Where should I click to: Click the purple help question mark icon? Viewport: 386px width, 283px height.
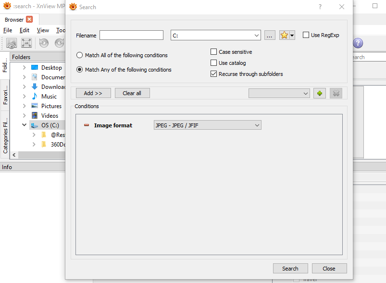tap(358, 43)
